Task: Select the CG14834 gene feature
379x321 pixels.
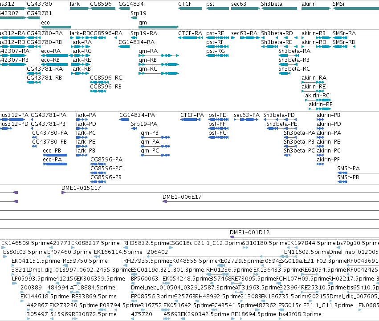Action: [124, 8]
